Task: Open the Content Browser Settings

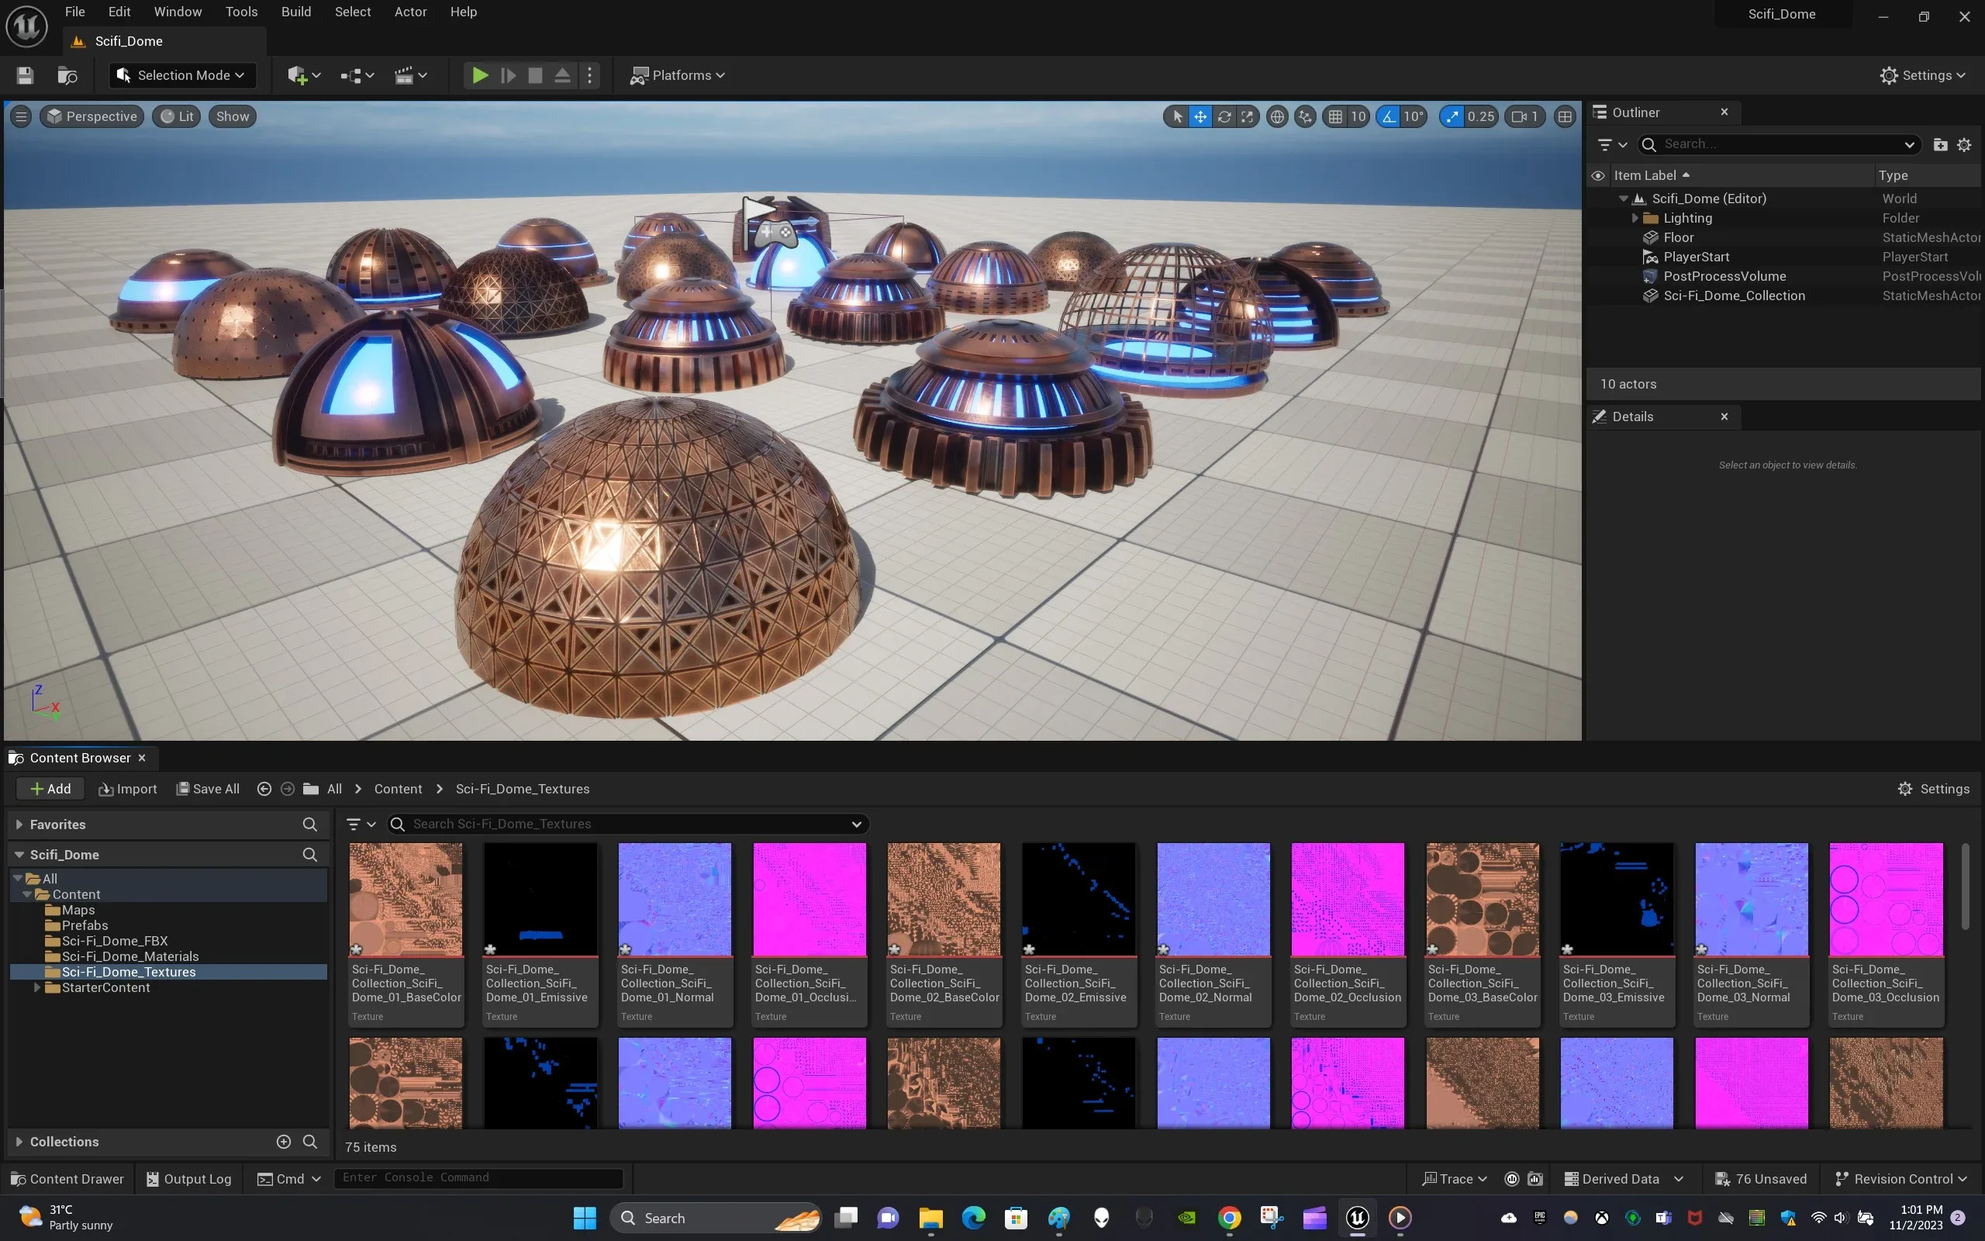Action: click(x=1933, y=789)
